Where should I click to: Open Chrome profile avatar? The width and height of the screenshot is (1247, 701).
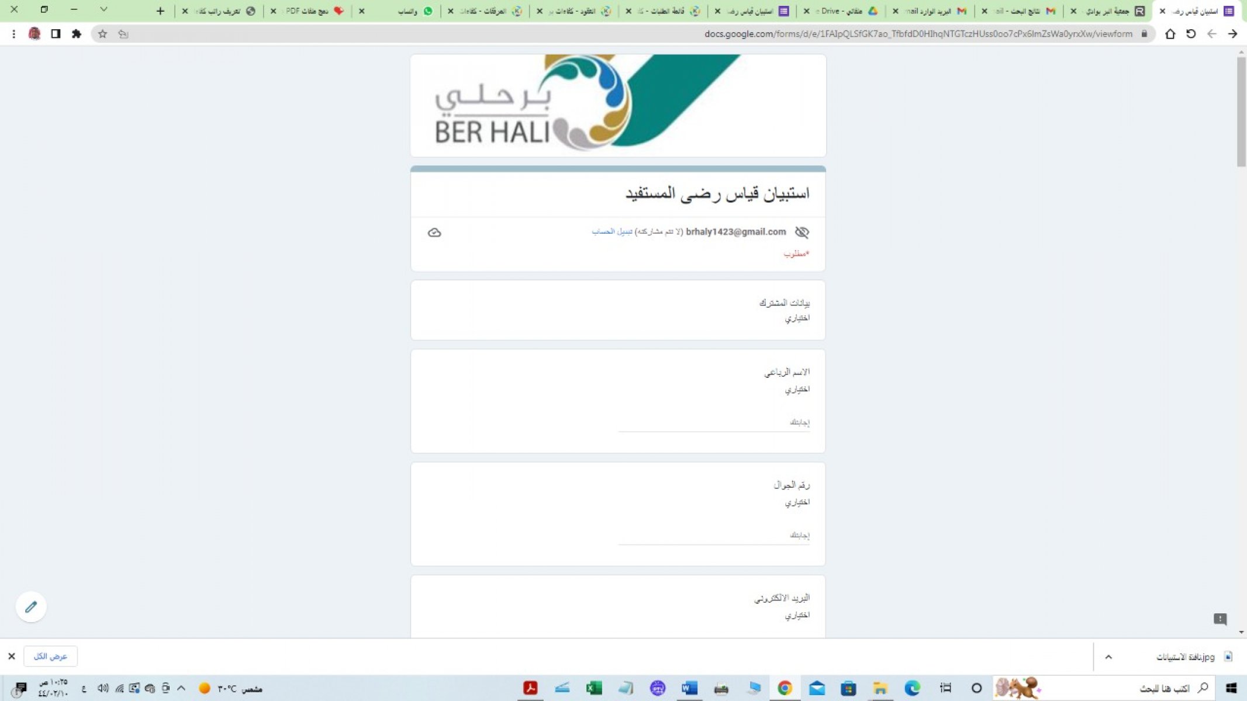tap(34, 34)
